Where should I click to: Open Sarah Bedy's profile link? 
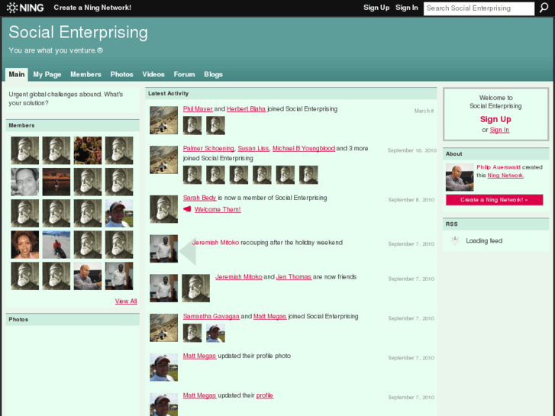199,198
